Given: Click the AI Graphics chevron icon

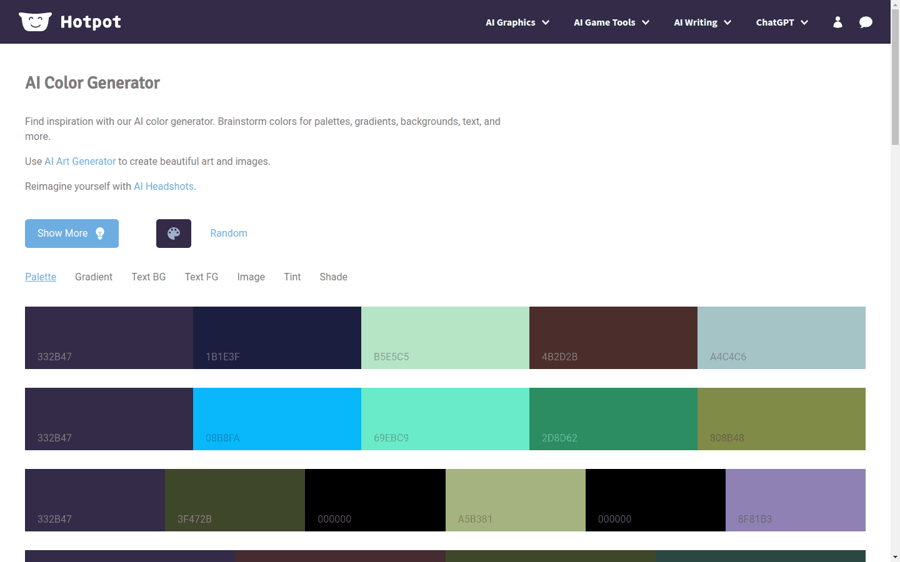Looking at the screenshot, I should tap(546, 22).
